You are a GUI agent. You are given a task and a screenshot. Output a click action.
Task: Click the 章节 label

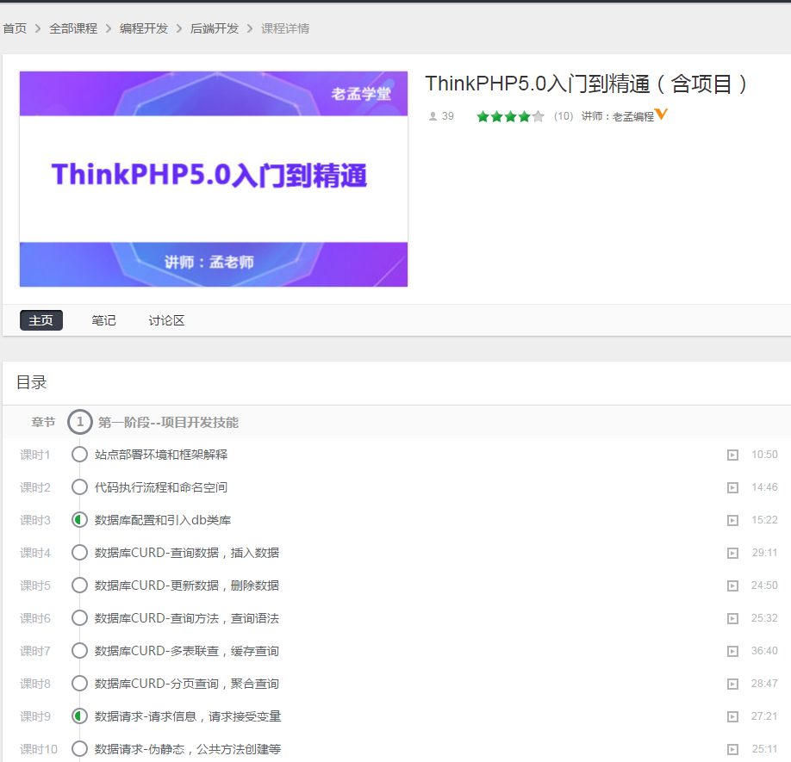[43, 422]
